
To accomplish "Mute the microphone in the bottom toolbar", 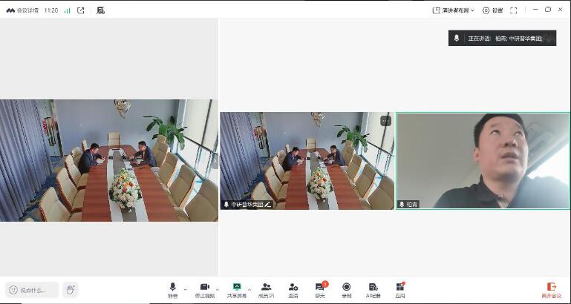I will point(172,288).
